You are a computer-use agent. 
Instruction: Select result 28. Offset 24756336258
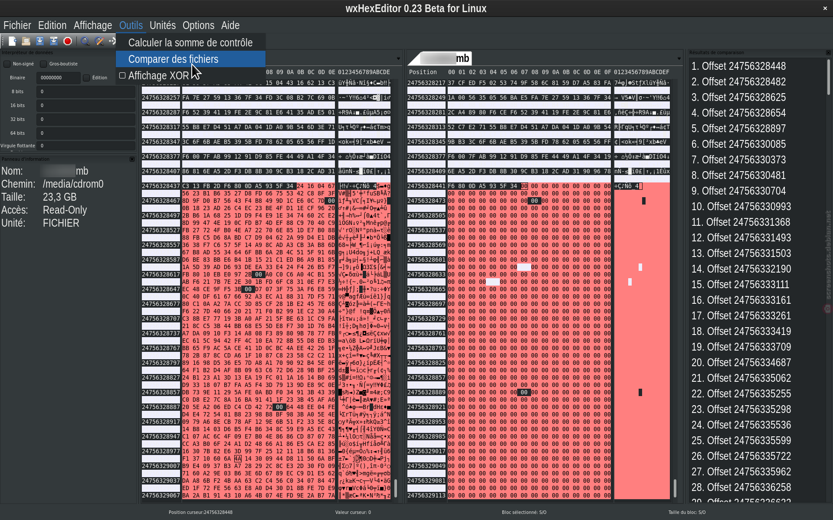tap(741, 487)
